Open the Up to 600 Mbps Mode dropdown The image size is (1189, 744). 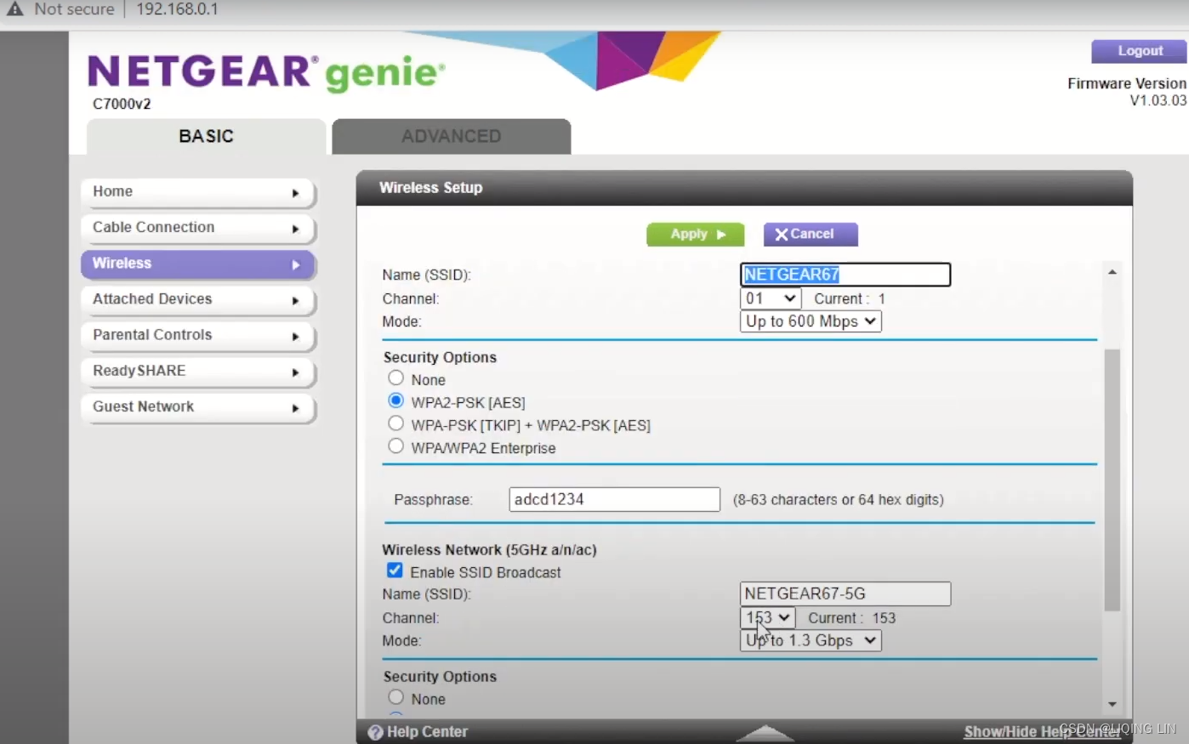point(810,321)
